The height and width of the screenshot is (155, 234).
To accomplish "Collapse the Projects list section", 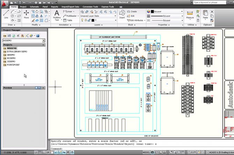I will 43,45.
